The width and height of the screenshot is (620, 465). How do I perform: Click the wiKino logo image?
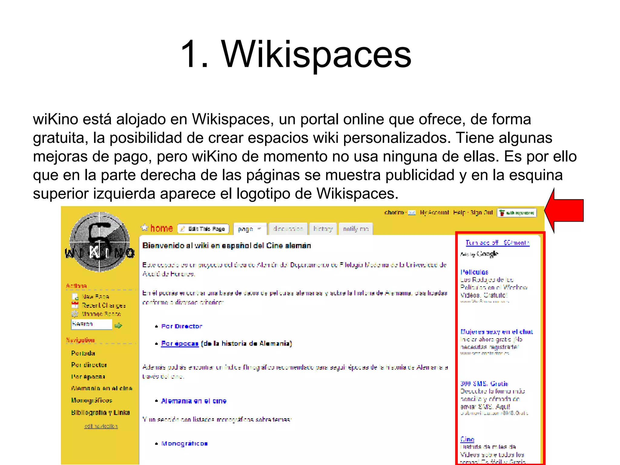[x=100, y=242]
